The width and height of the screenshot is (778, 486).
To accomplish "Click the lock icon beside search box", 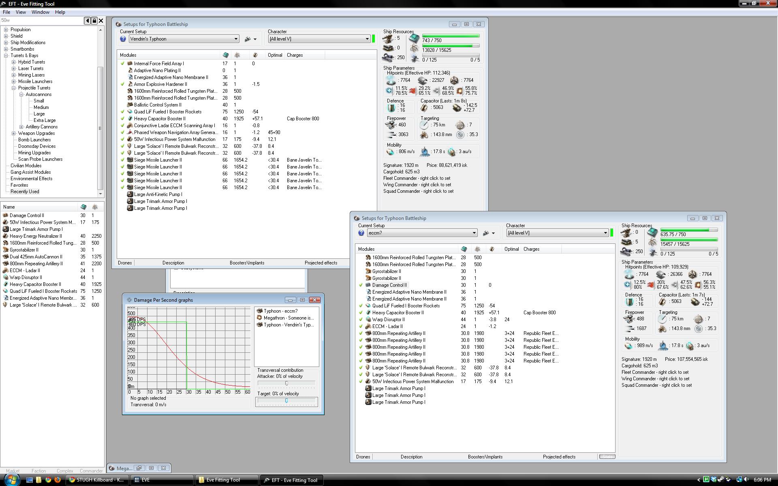I will tap(94, 20).
